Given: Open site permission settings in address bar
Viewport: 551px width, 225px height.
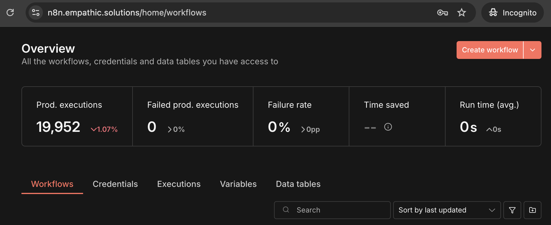Looking at the screenshot, I should (35, 12).
